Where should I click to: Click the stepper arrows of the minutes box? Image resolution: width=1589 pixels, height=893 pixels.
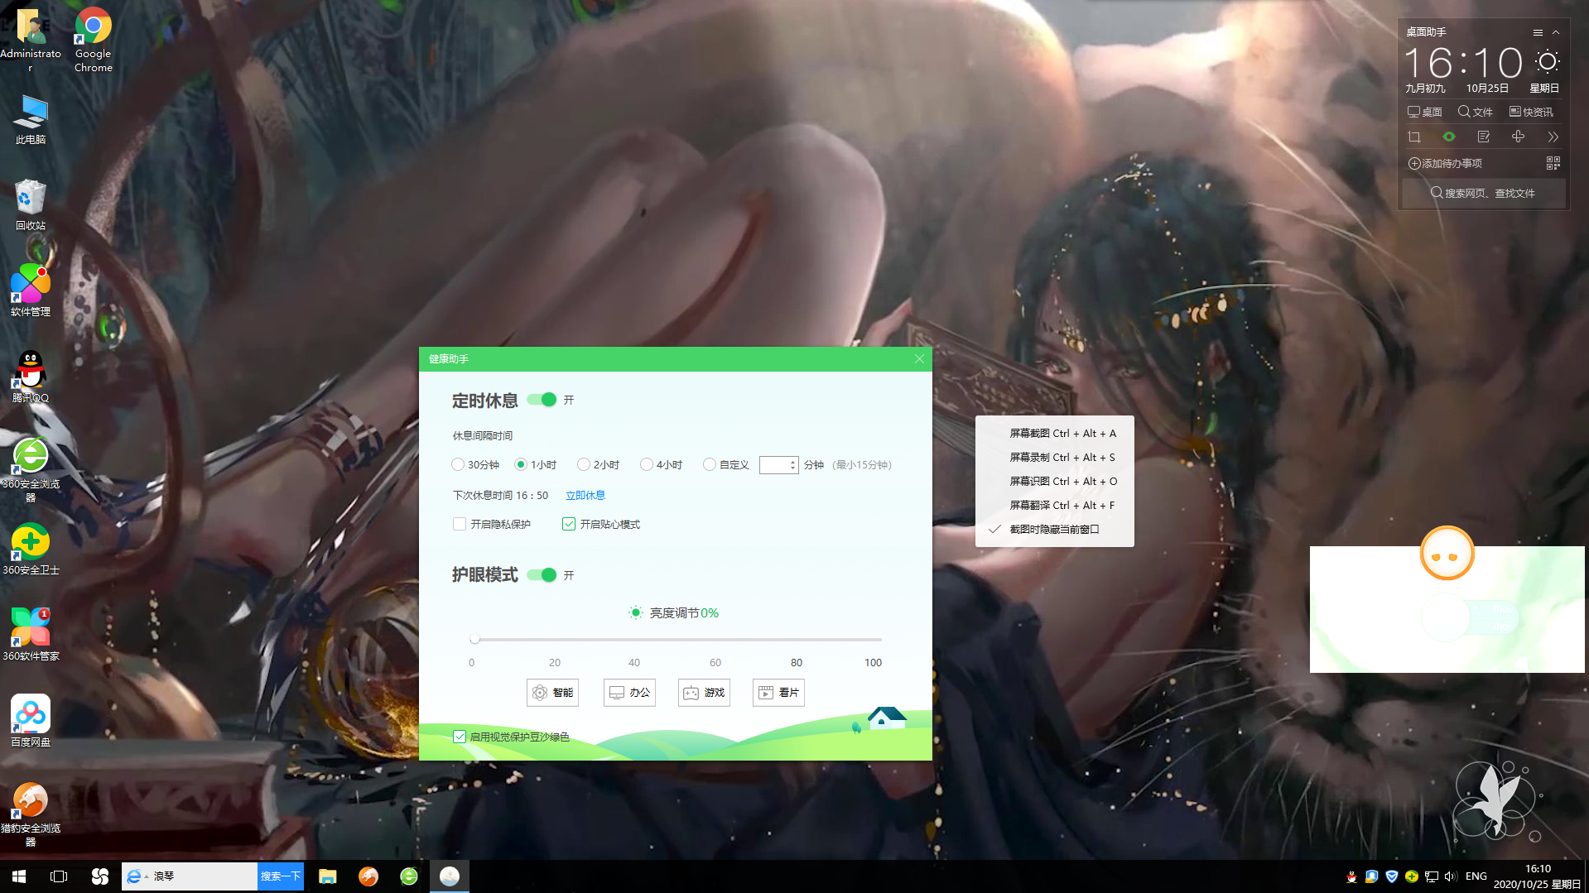(x=793, y=465)
